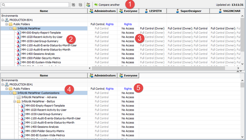Screen dimensions: 246x140
Task: Click MM-1100-Audit-Events-Status-by-Month-User icon, top panel
Action: coord(19,45)
